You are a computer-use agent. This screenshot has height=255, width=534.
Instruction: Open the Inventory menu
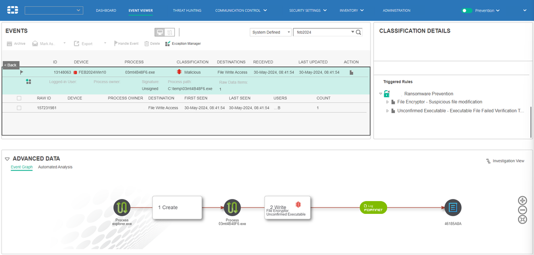352,11
